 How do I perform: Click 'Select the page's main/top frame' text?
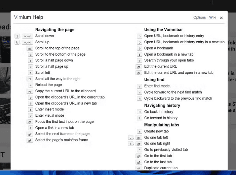click(x=62, y=140)
